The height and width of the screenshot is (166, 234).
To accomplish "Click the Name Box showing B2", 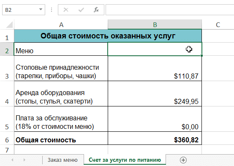I will click(23, 10).
